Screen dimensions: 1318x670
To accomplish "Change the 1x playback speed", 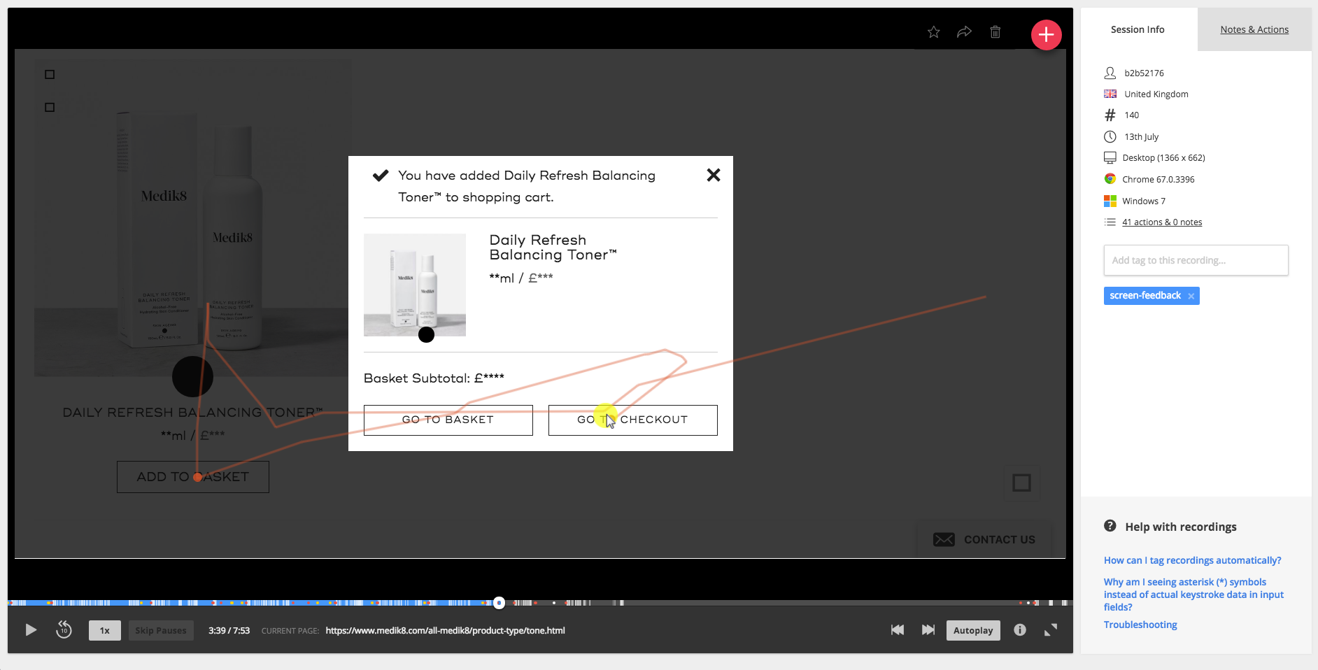I will (105, 630).
